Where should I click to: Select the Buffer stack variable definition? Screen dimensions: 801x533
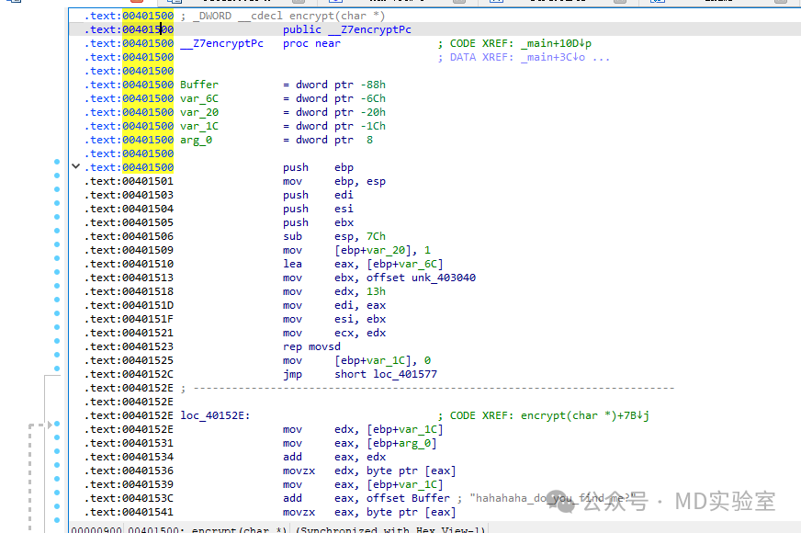pos(198,85)
